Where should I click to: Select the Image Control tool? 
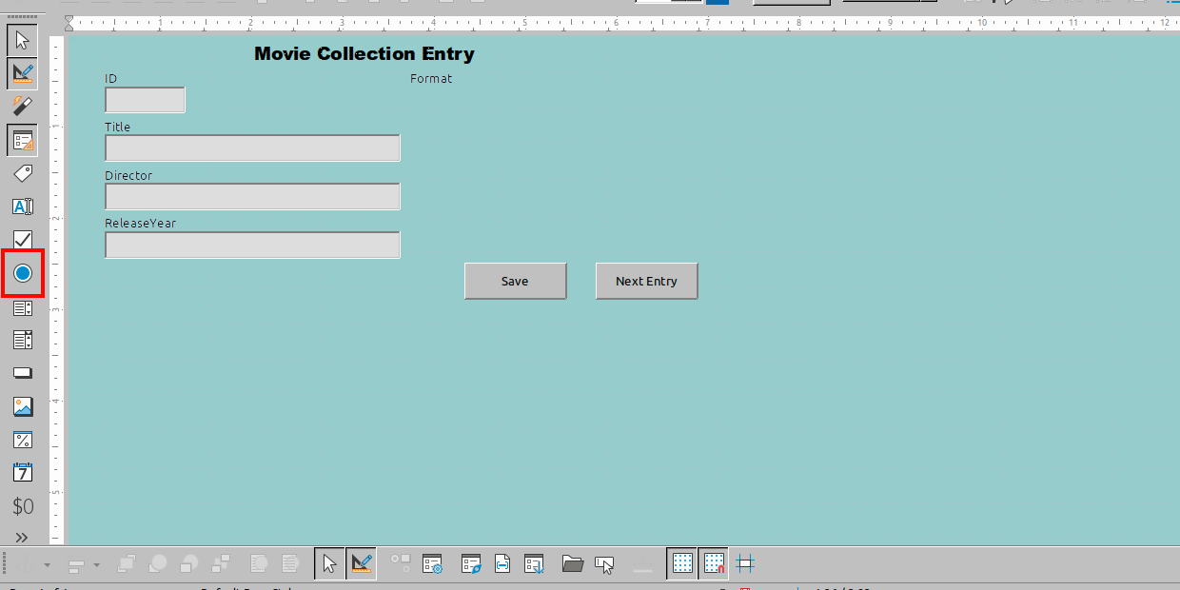23,406
